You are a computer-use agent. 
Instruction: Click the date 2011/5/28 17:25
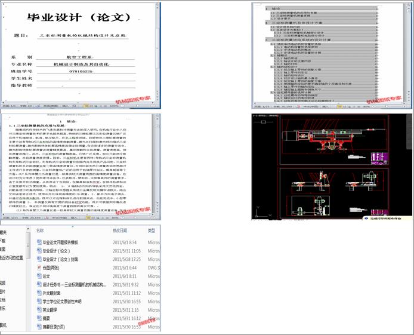coord(126,259)
